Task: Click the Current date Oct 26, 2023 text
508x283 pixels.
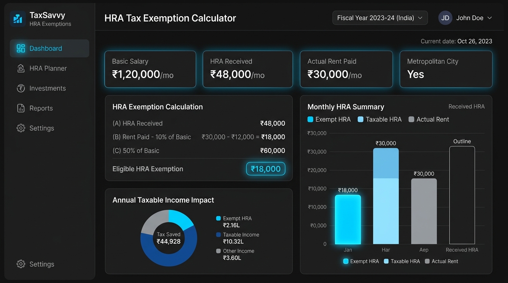Action: [x=456, y=41]
